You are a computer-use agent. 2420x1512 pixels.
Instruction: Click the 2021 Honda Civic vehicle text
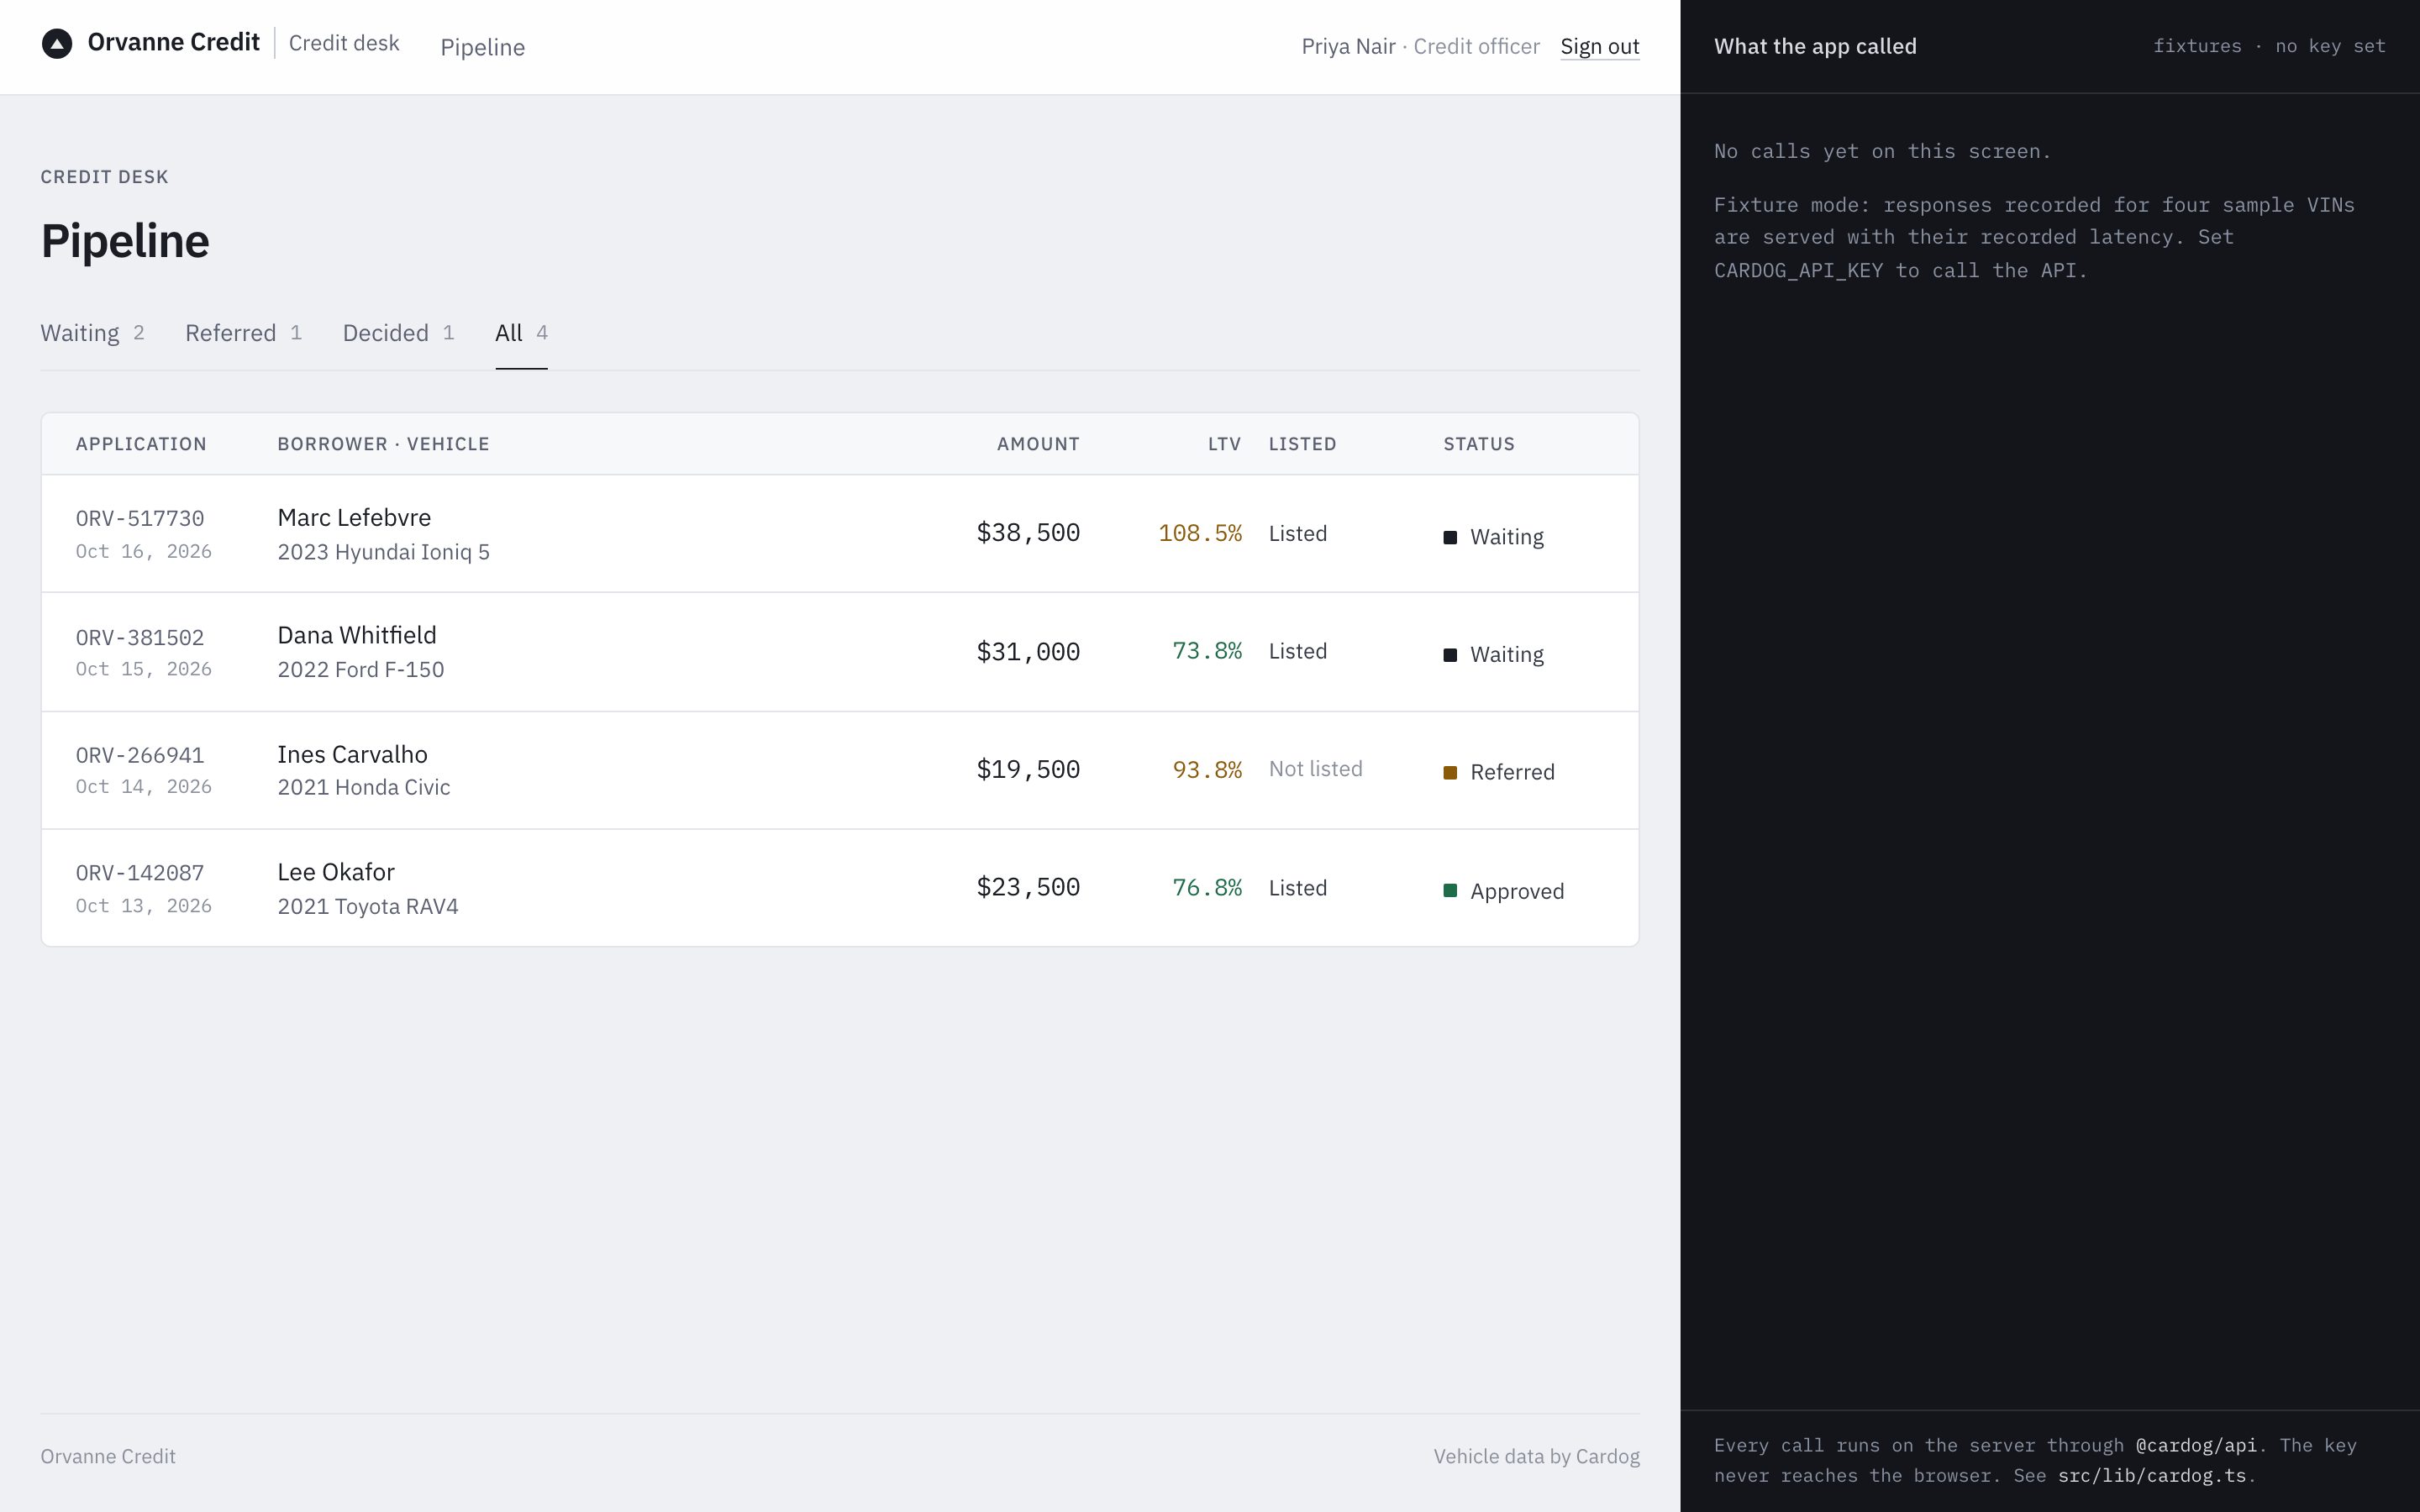pos(363,787)
